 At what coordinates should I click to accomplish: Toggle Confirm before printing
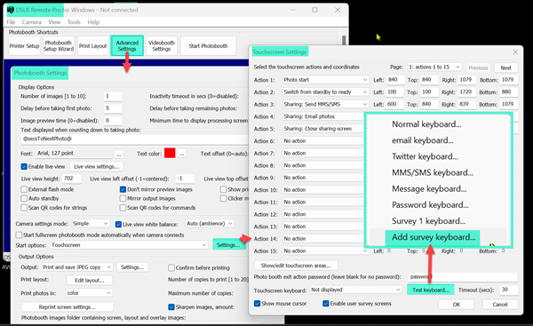171,268
